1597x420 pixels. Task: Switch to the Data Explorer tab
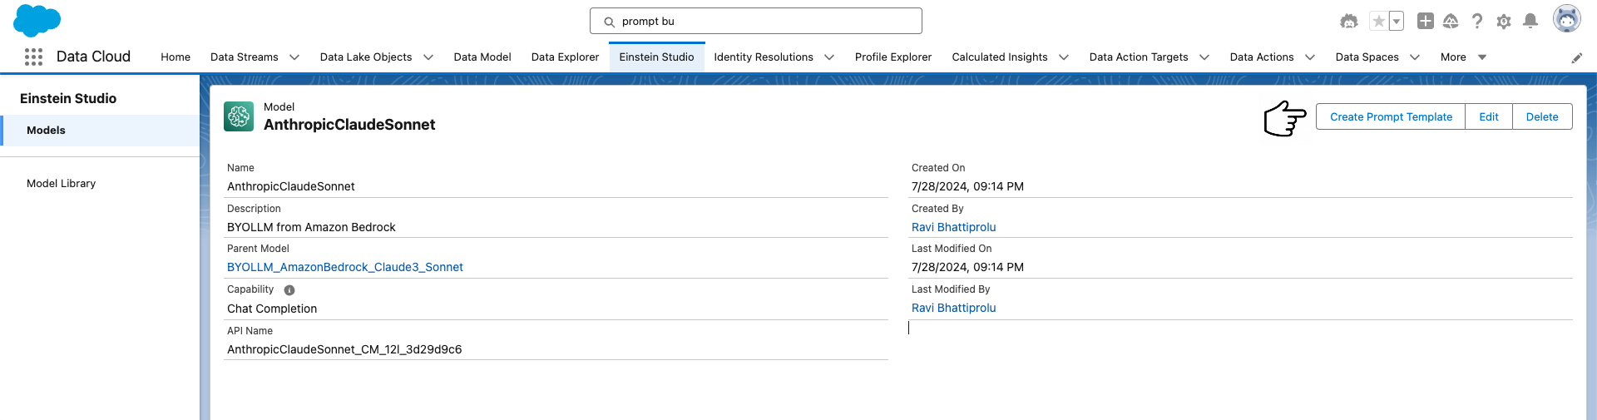565,57
